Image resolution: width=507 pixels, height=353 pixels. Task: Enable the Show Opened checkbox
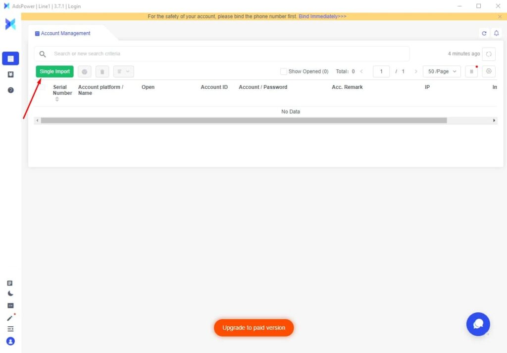pos(284,71)
